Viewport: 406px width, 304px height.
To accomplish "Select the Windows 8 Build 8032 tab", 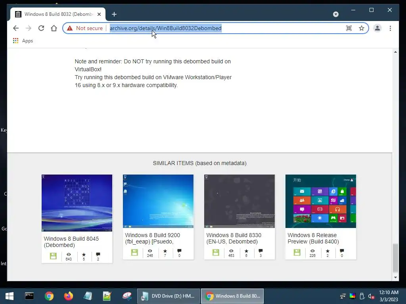I will (58, 14).
